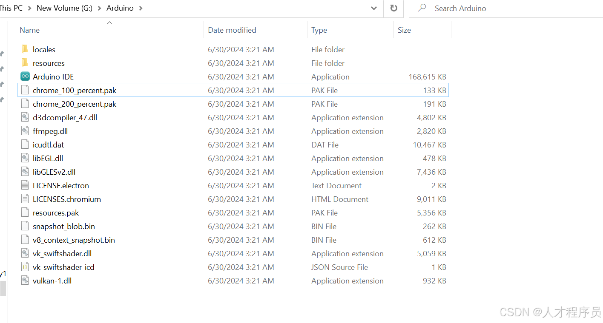The image size is (603, 323).
Task: Select icudtl.dat file name
Action: pyautogui.click(x=48, y=145)
